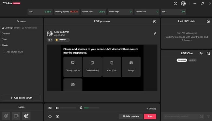Adjust the microphone volume slider
The image size is (212, 121).
(x=92, y=108)
